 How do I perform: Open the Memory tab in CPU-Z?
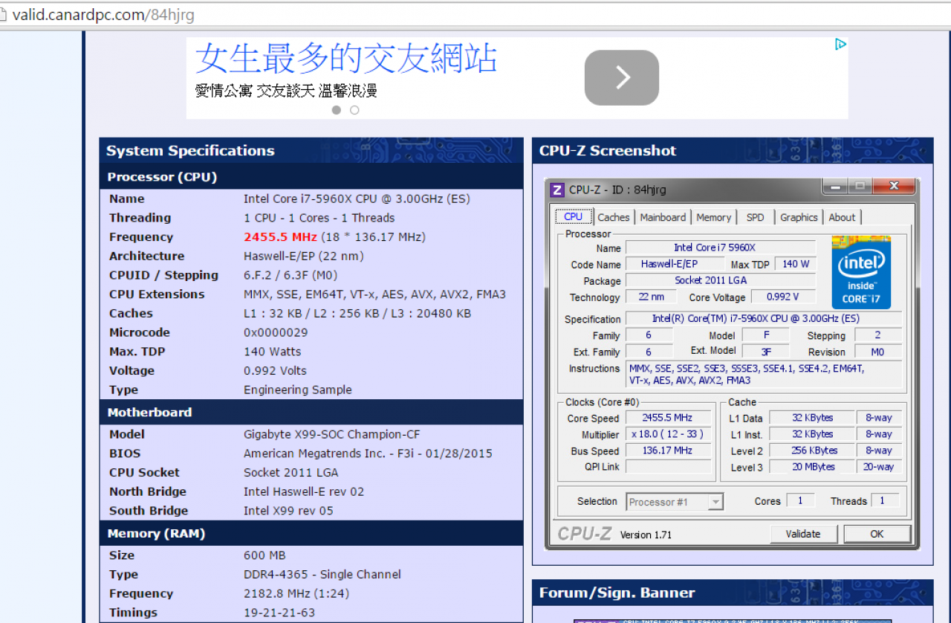click(x=714, y=217)
